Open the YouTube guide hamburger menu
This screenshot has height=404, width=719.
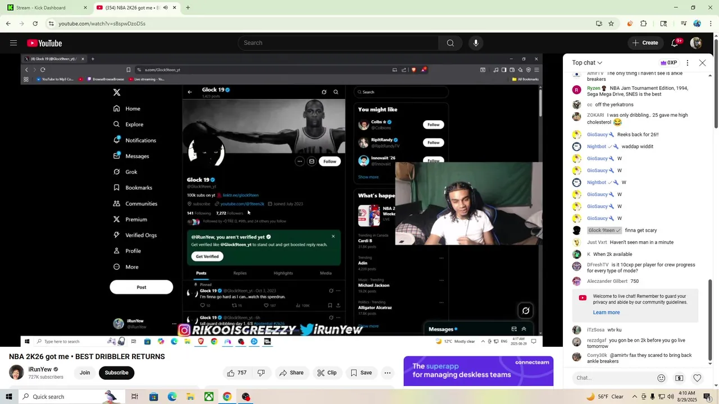[x=13, y=43]
